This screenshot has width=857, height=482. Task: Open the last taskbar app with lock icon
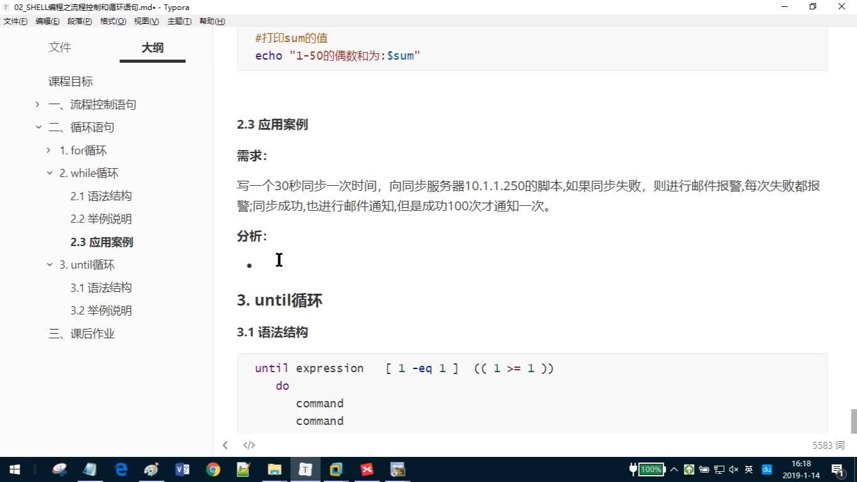click(397, 469)
